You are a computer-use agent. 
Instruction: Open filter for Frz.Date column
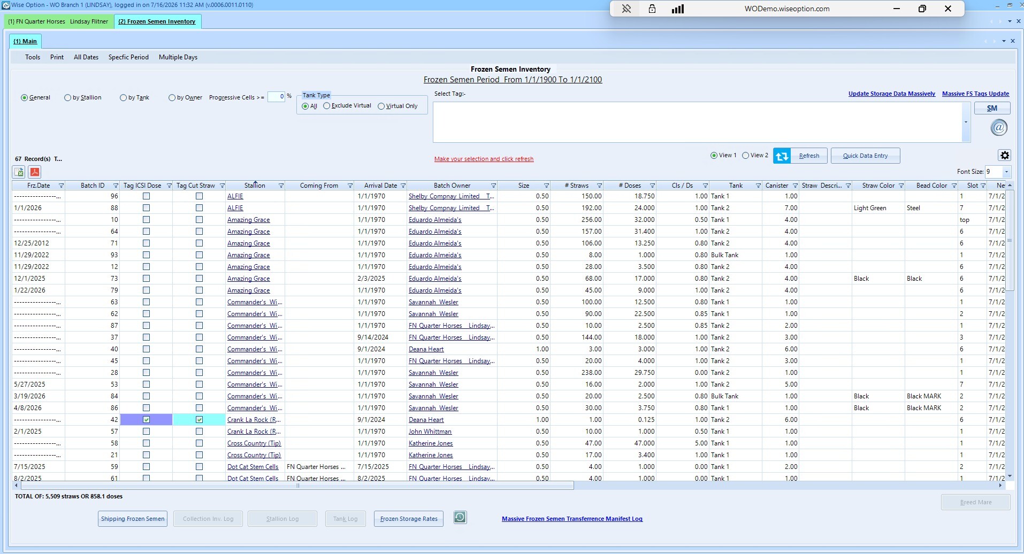click(x=61, y=186)
